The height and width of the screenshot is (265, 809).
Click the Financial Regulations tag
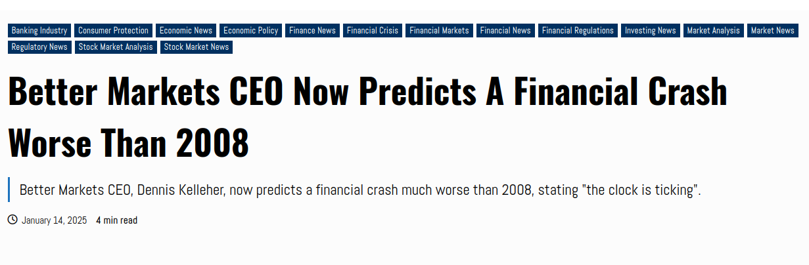[578, 31]
